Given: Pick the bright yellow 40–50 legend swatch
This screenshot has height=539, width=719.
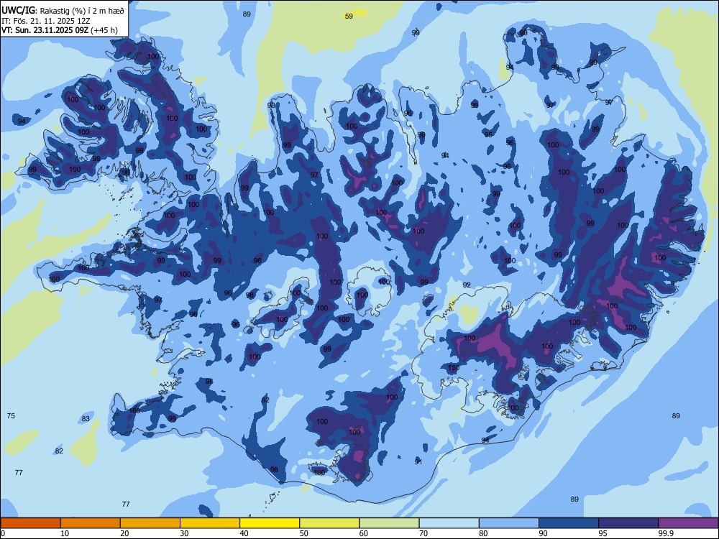Looking at the screenshot, I should coord(270,523).
